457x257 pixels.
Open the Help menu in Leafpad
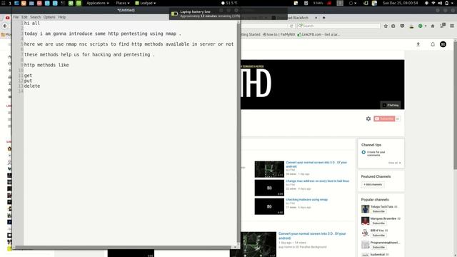pos(62,17)
